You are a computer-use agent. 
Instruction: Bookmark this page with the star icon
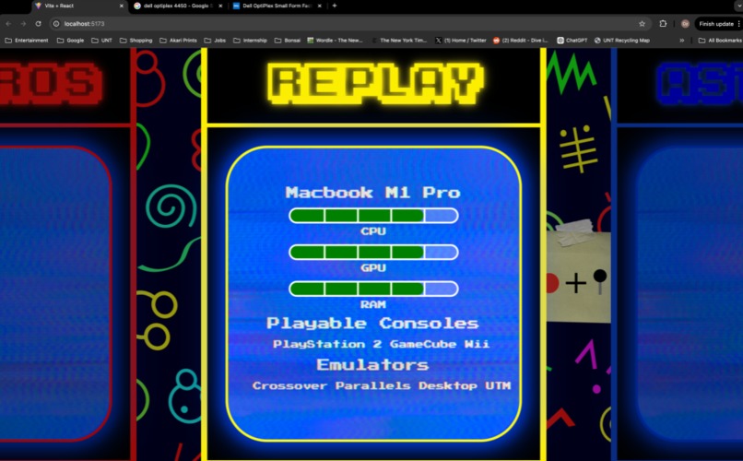coord(643,24)
